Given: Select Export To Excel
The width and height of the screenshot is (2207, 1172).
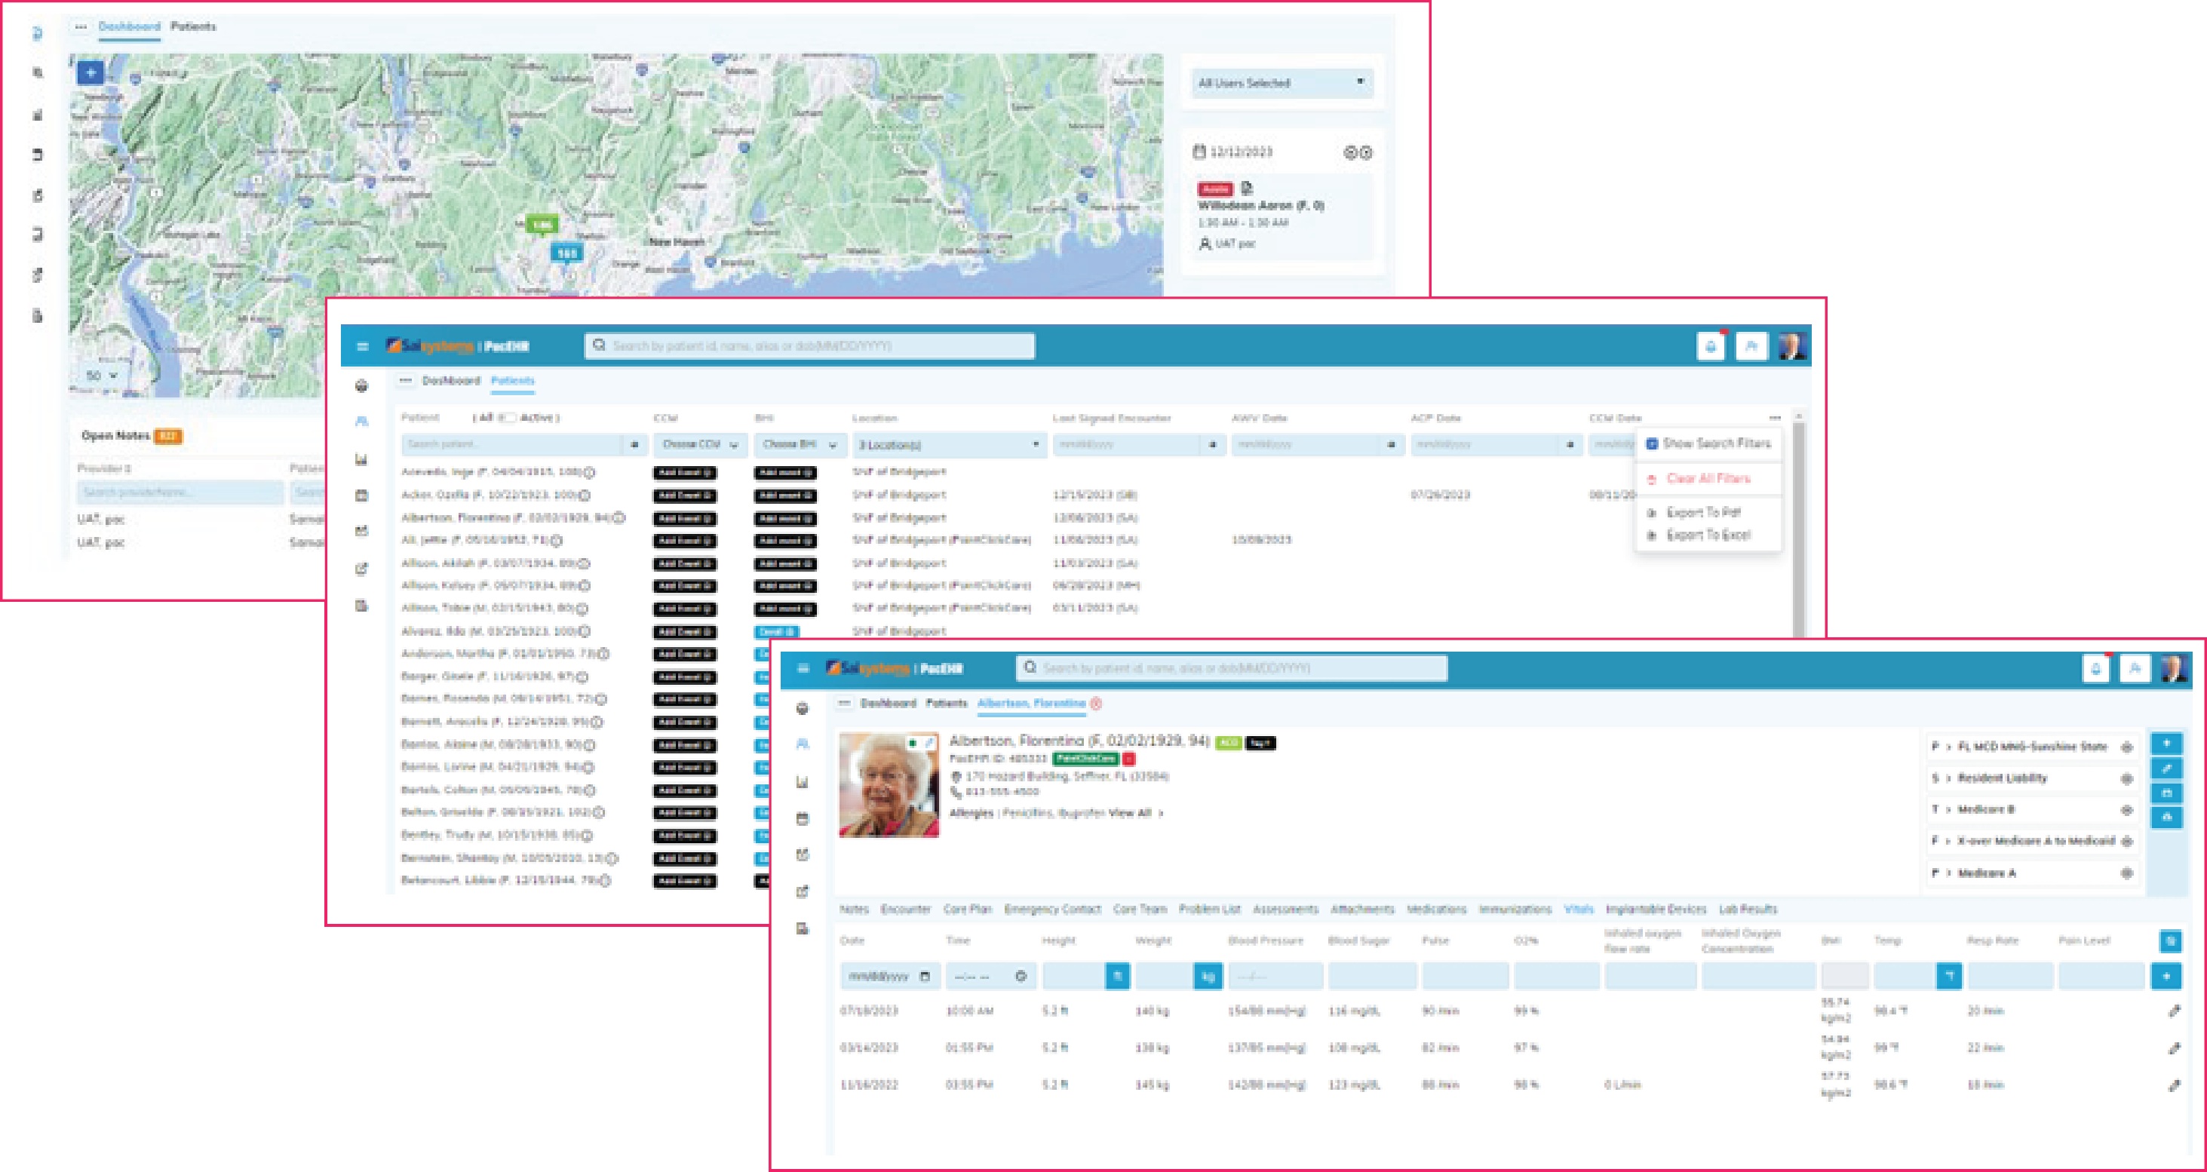Looking at the screenshot, I should pos(1708,535).
